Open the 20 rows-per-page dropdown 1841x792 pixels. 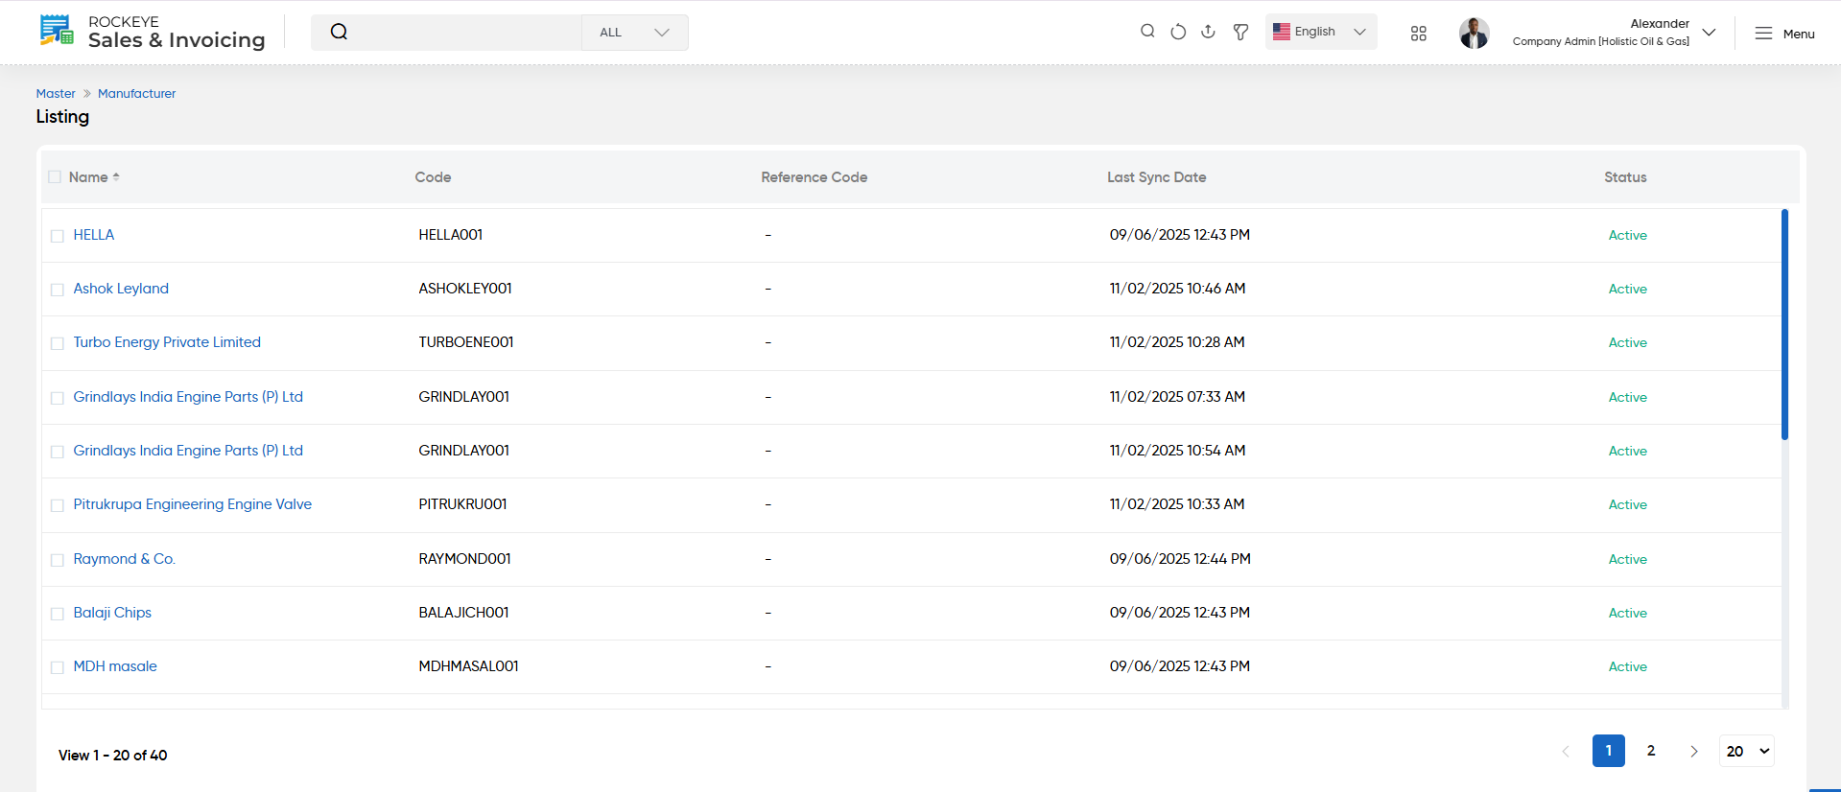tap(1747, 752)
